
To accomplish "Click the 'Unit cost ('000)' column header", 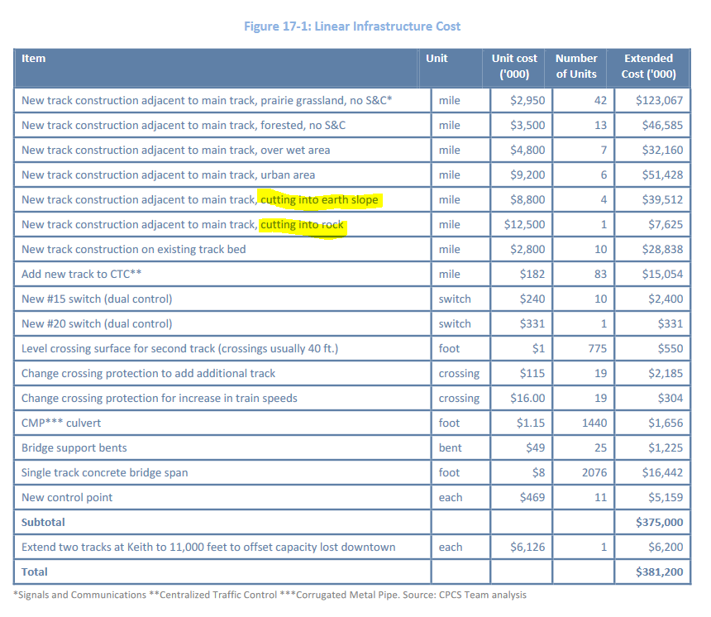I will [513, 66].
